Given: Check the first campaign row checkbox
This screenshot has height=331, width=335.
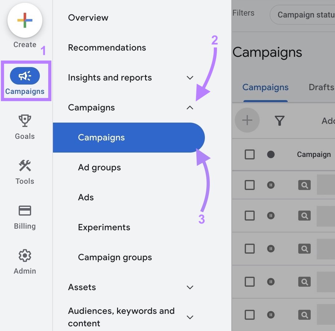Looking at the screenshot, I should [249, 185].
